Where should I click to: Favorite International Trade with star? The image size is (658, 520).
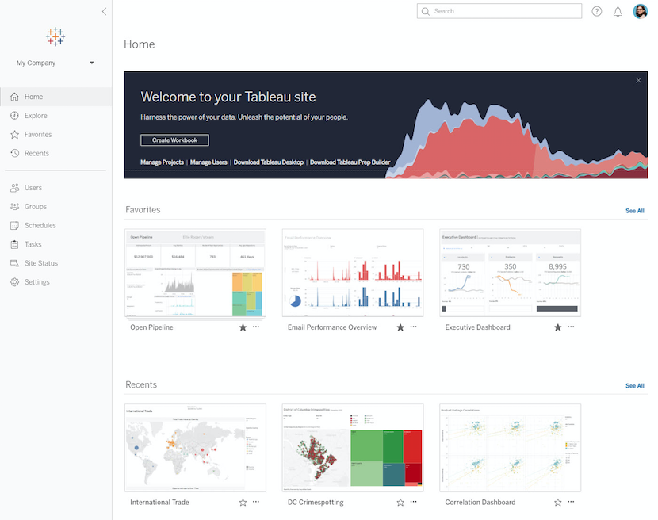[x=243, y=503]
